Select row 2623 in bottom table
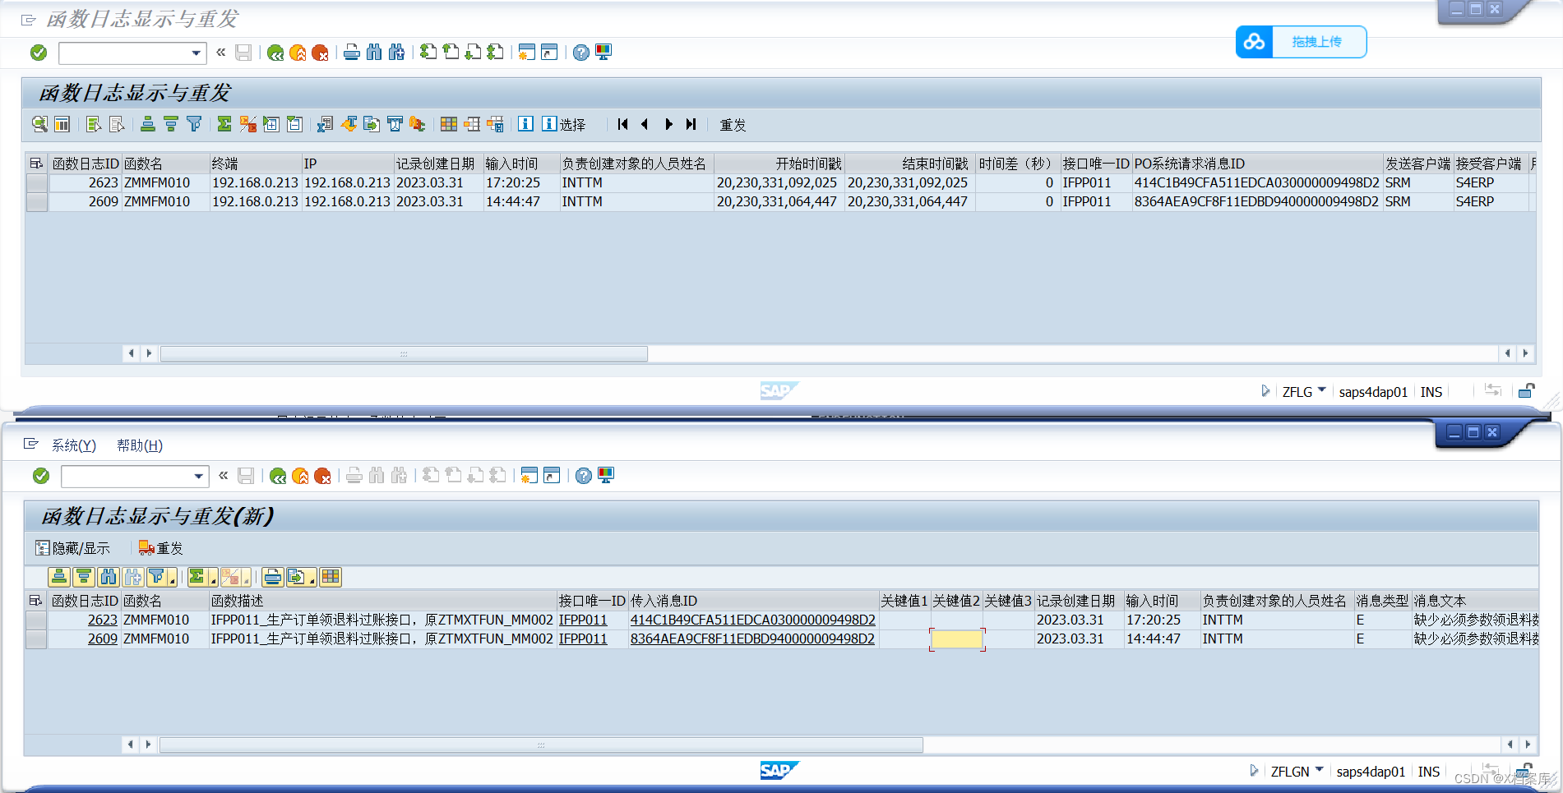1563x793 pixels. [36, 620]
